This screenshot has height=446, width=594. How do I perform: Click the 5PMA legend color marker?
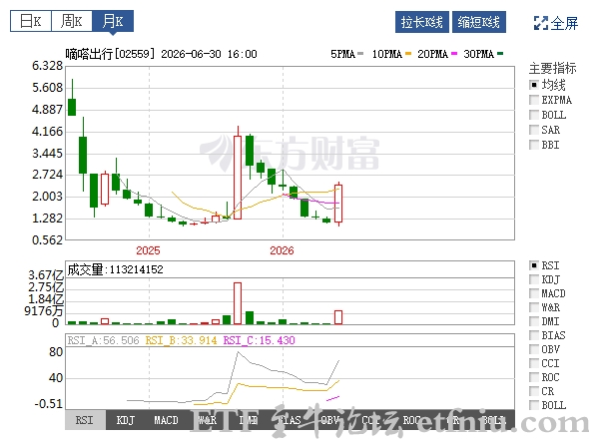(360, 54)
